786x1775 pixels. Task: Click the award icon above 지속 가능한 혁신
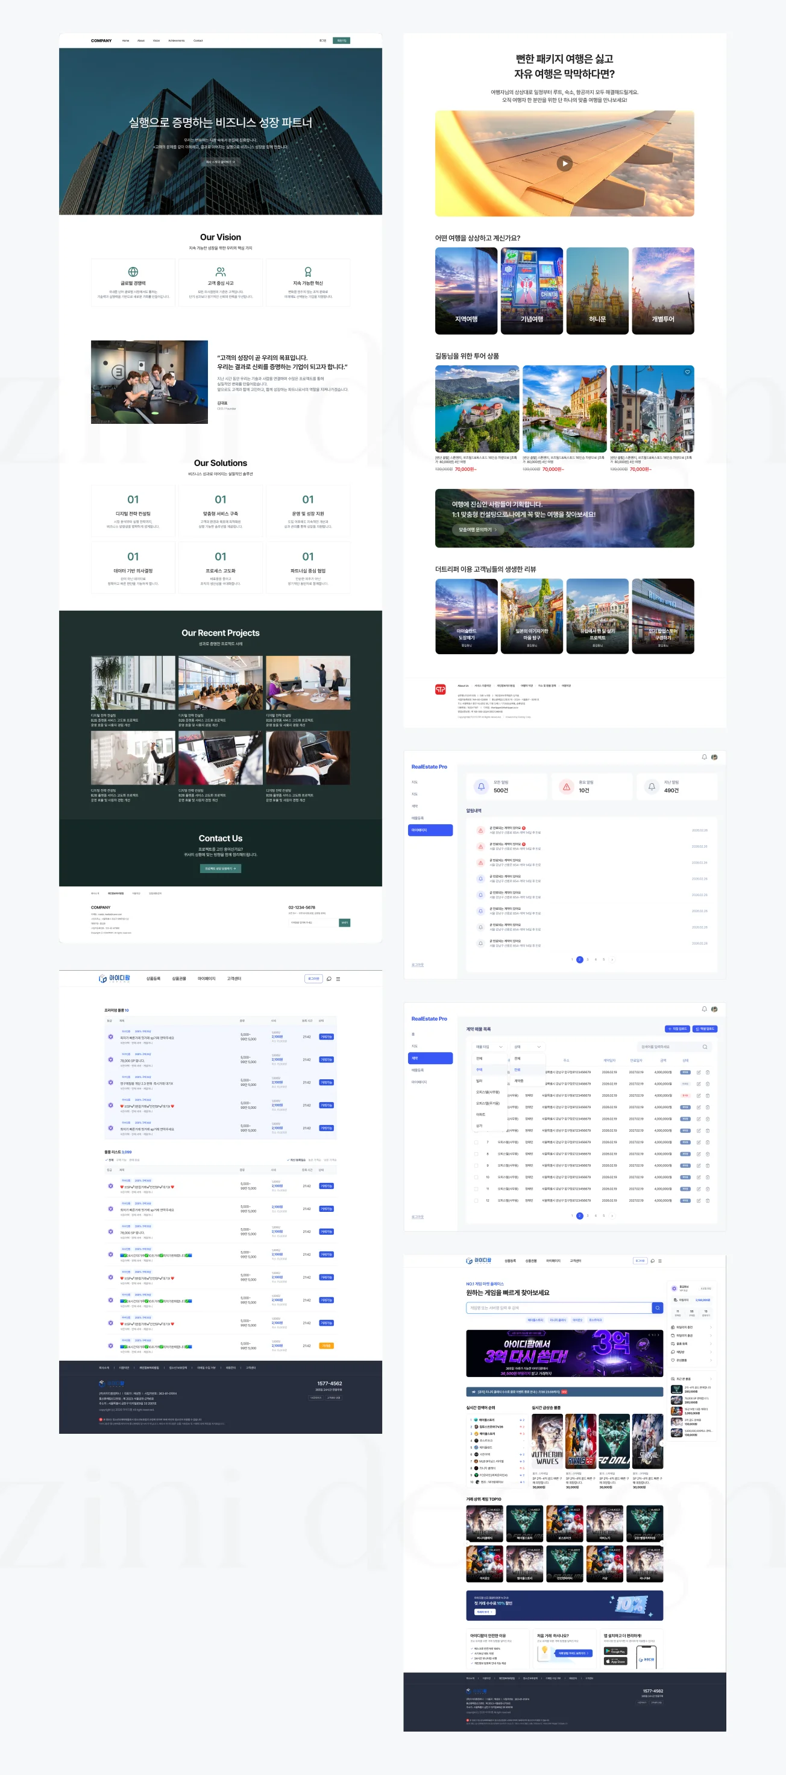coord(308,271)
